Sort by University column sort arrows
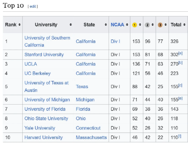Screen dimensions: 188x144 point(71,25)
